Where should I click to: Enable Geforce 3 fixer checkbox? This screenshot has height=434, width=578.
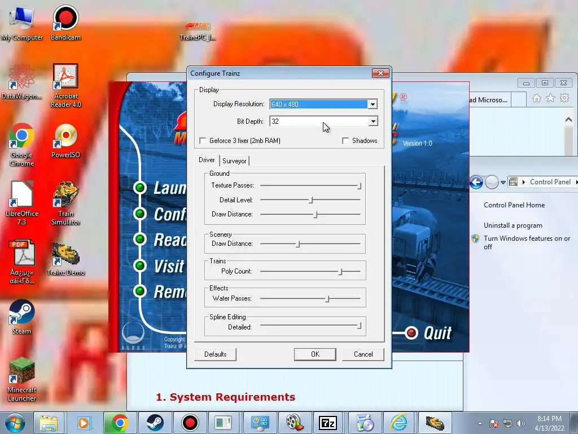click(x=203, y=141)
